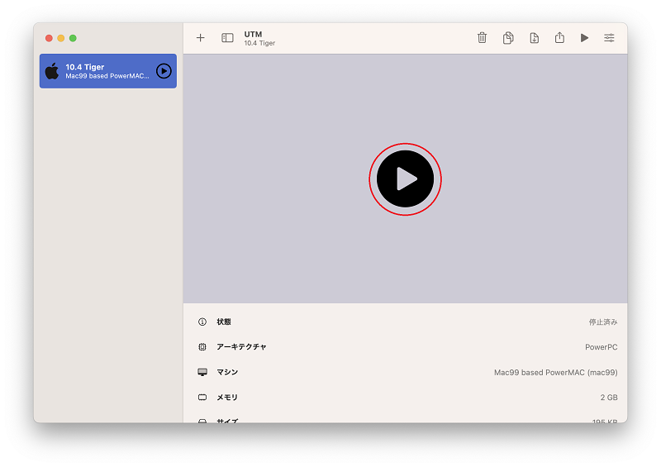Screen dimensions: 661x467
Task: Click the trash icon to delete the VM
Action: point(482,38)
